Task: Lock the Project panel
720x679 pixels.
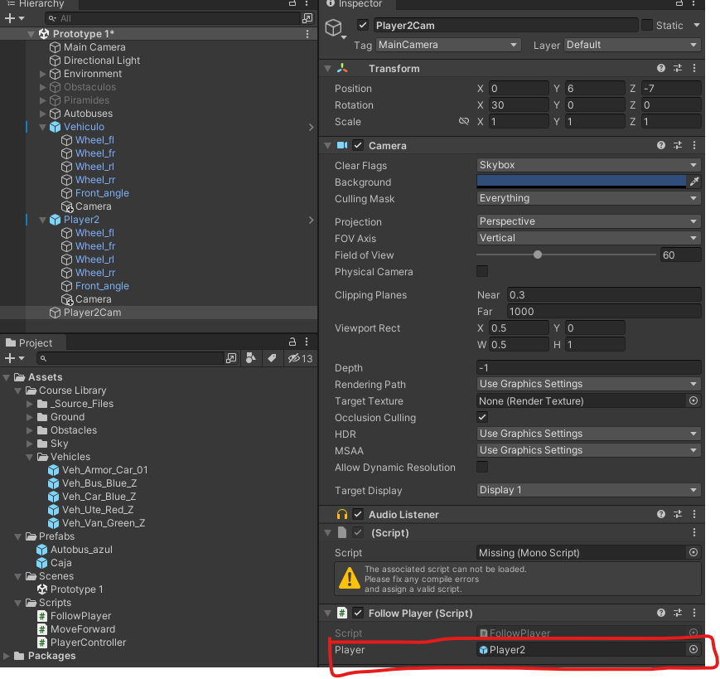Action: click(x=292, y=342)
